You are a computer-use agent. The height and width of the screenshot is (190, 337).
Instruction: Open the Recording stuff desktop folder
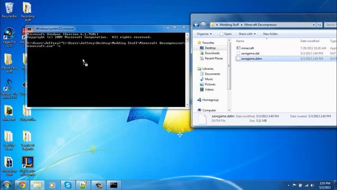pyautogui.click(x=27, y=12)
